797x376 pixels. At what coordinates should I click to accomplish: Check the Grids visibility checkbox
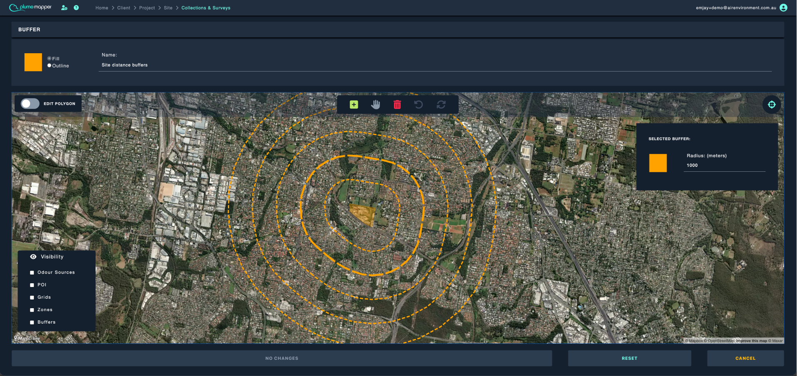point(32,297)
